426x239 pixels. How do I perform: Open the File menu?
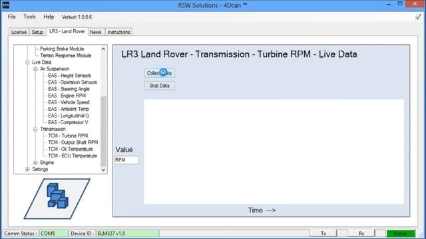[x=12, y=17]
